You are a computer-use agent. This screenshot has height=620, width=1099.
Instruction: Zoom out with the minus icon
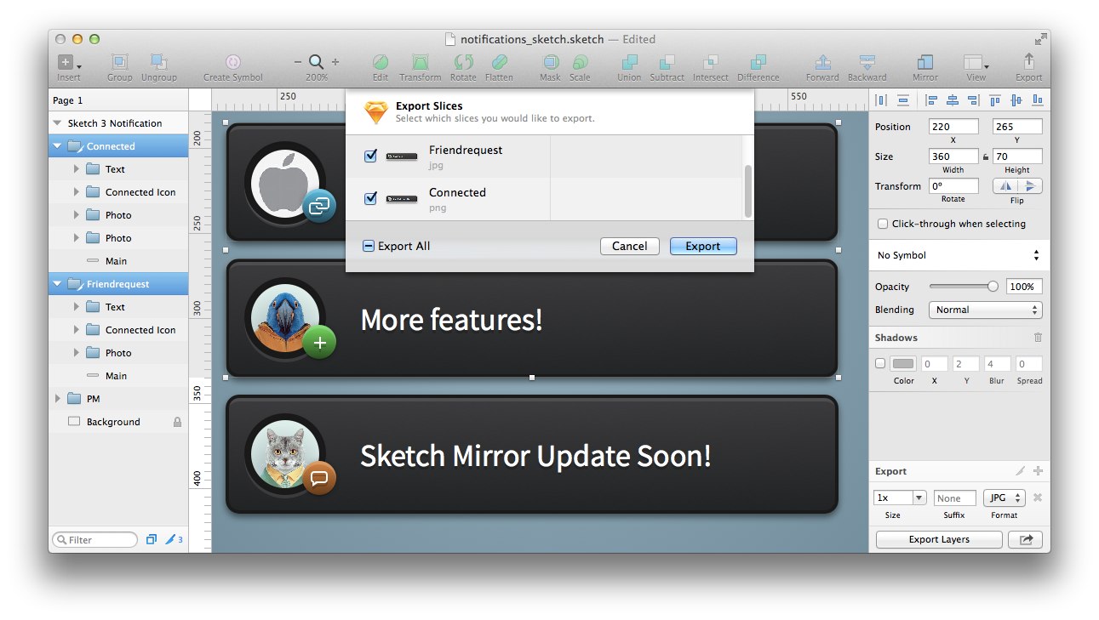click(x=298, y=62)
